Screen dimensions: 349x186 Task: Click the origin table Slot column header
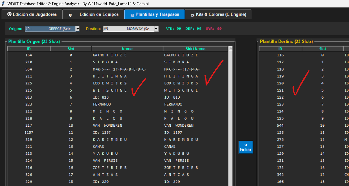[71, 49]
